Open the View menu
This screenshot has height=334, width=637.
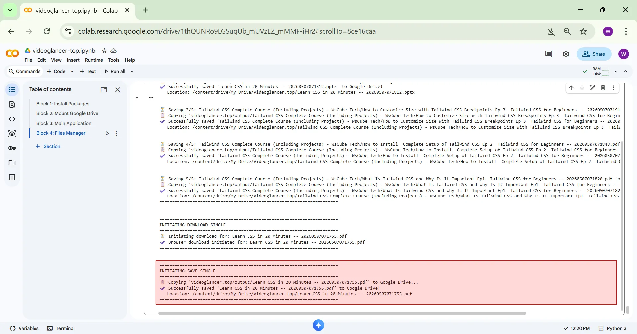click(x=56, y=60)
